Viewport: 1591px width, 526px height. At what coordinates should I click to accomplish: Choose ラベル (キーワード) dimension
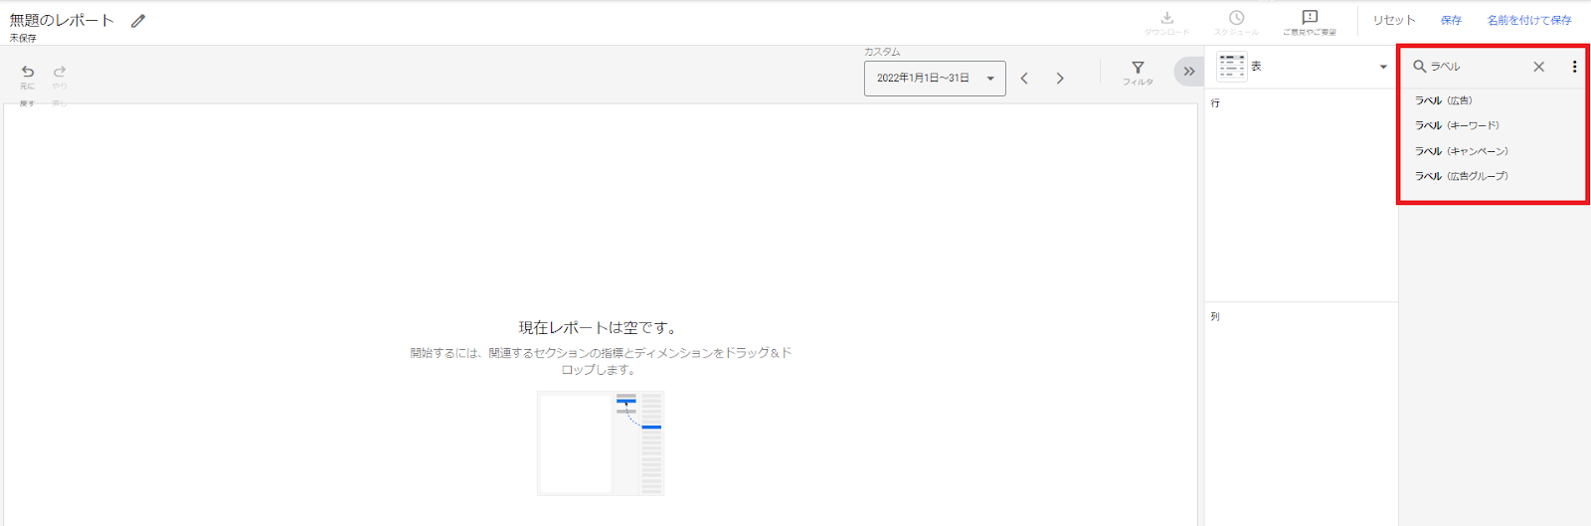point(1457,125)
